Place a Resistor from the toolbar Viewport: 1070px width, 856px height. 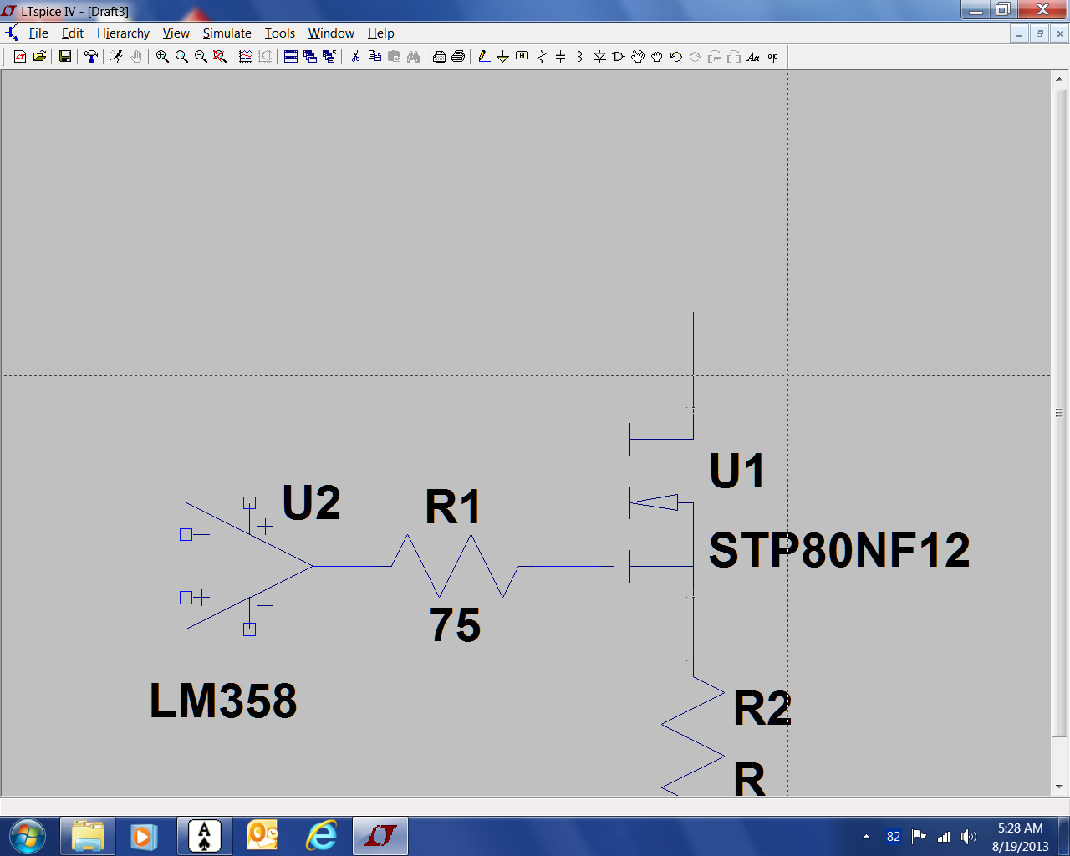pyautogui.click(x=542, y=57)
